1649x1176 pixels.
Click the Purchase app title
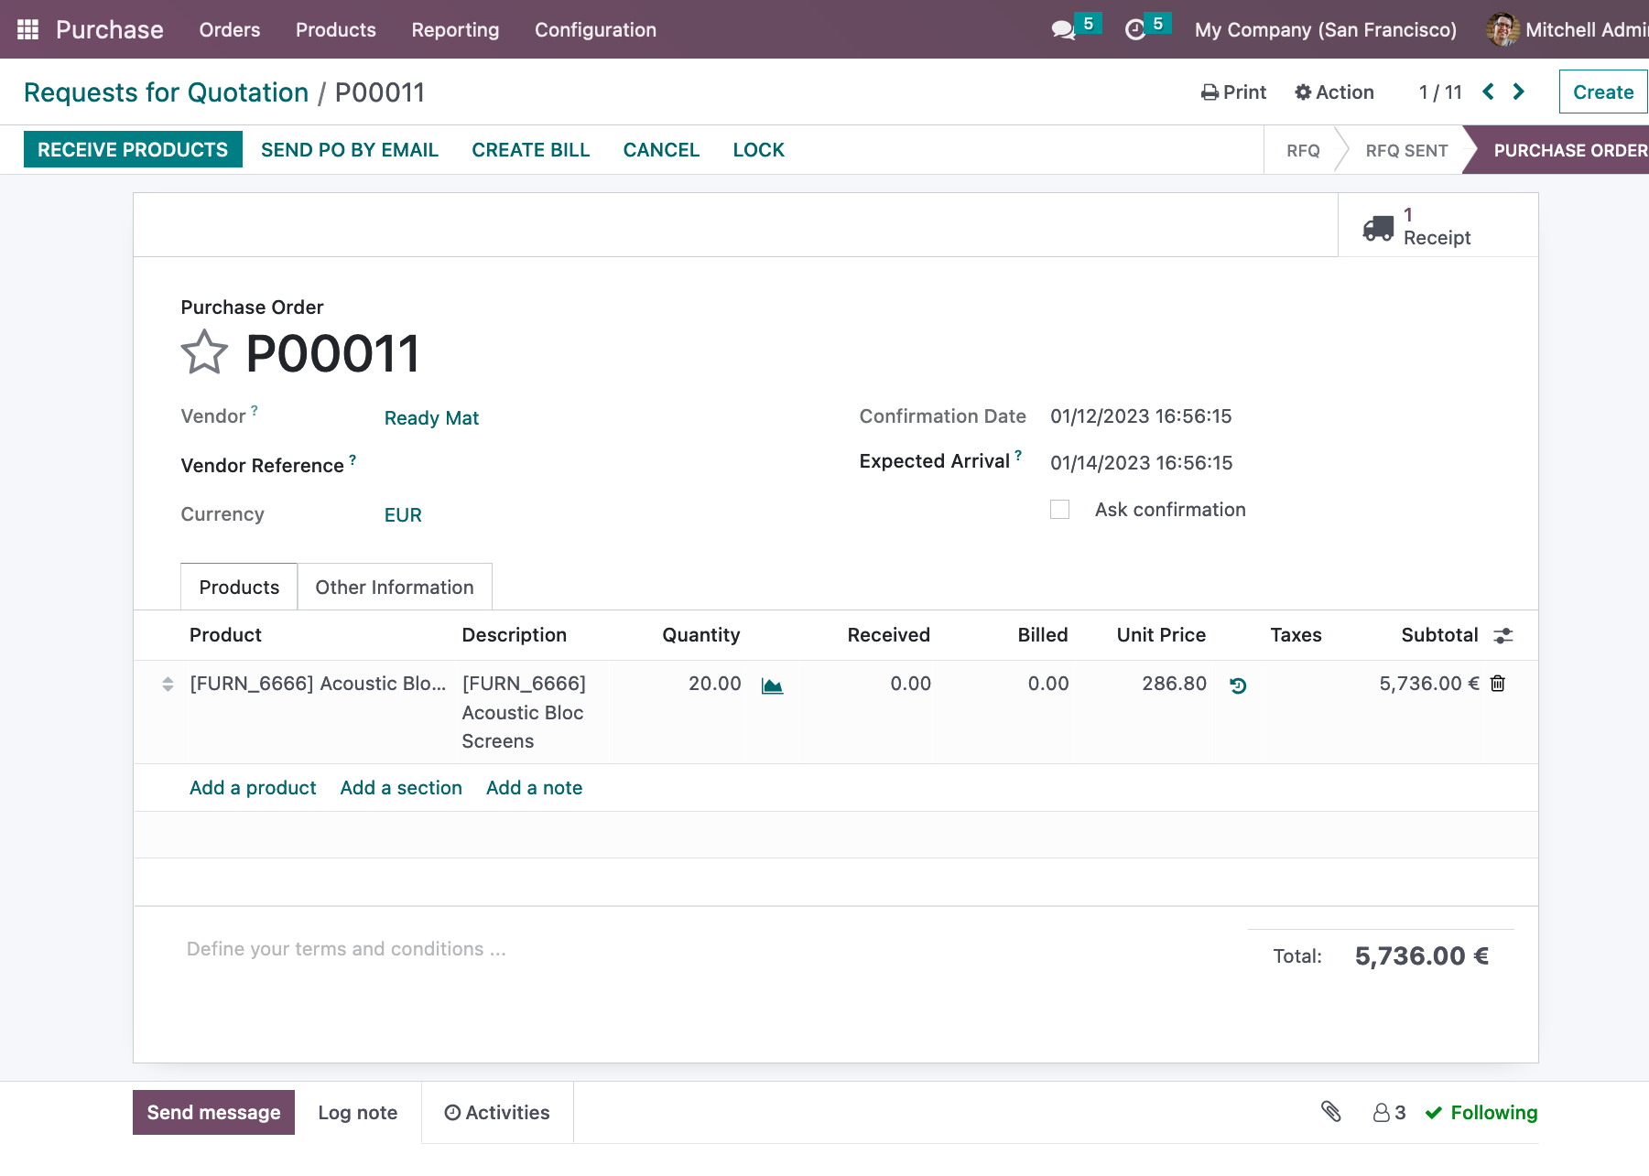(110, 30)
